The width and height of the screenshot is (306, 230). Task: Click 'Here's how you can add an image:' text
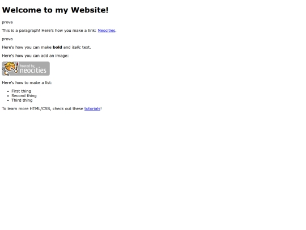tap(35, 56)
